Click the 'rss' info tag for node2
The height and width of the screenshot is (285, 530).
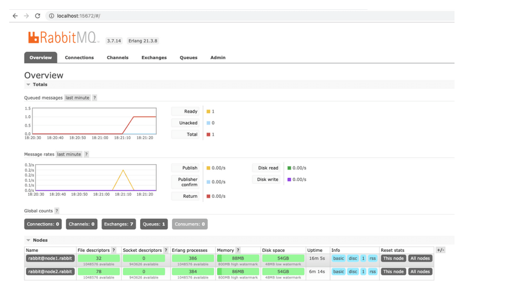pos(373,271)
